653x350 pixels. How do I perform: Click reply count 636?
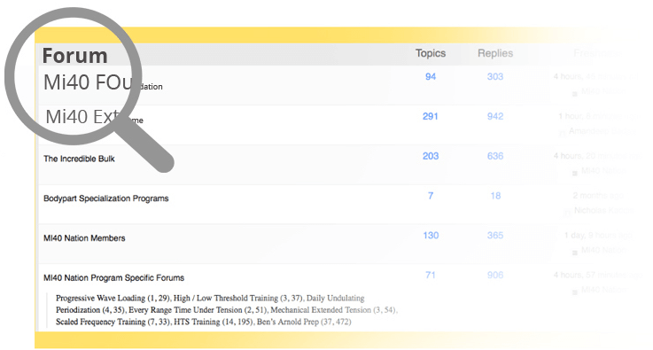[495, 156]
